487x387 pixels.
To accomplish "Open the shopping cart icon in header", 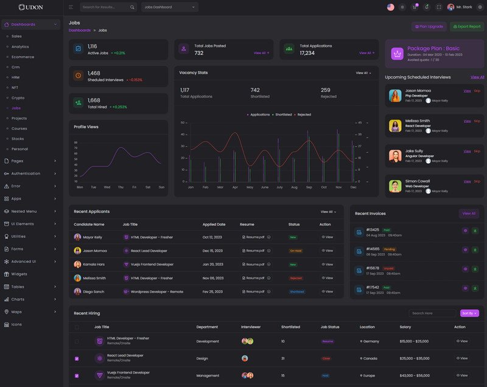I will pos(415,7).
